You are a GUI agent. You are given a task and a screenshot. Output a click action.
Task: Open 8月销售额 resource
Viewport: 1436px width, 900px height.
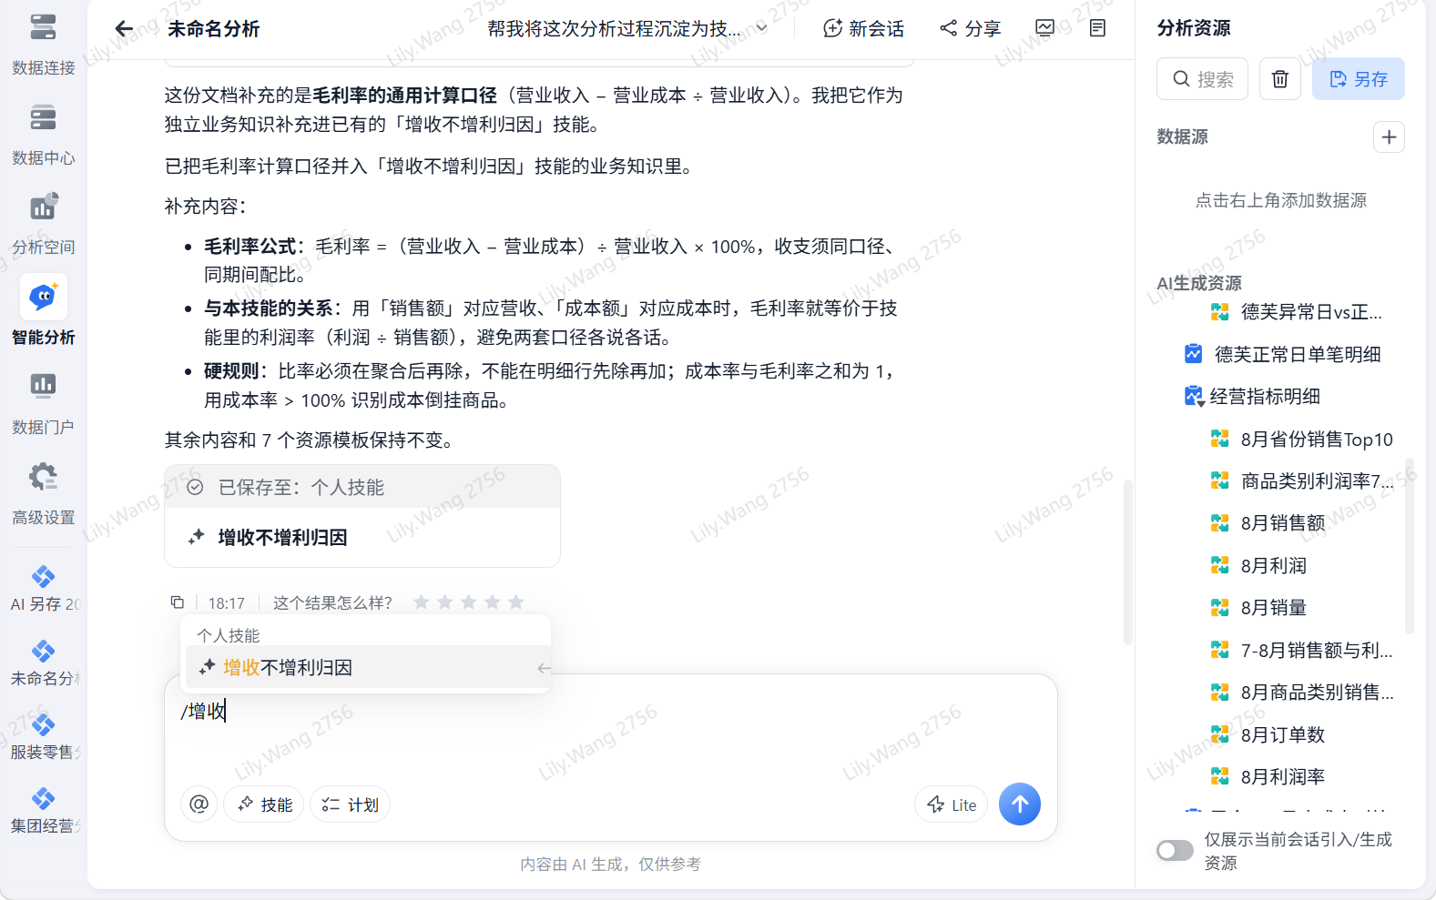[1268, 523]
